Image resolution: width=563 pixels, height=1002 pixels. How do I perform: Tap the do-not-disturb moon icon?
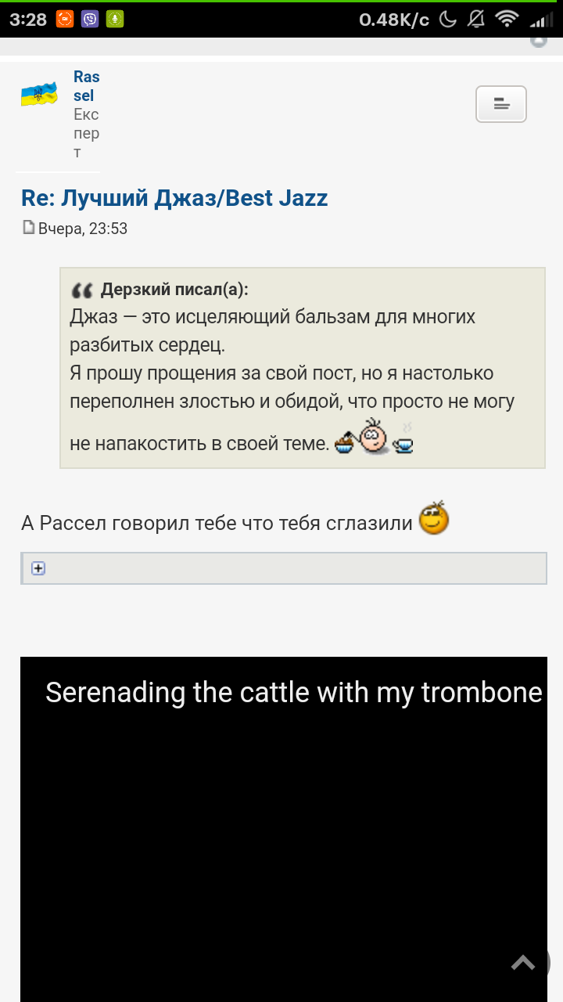[448, 20]
